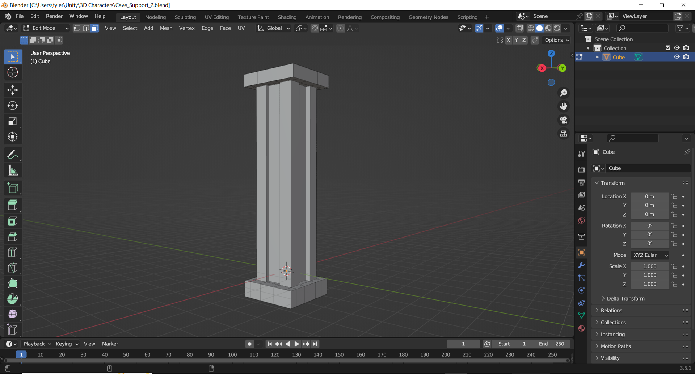Open the Edit Mode dropdown
Image resolution: width=695 pixels, height=374 pixels.
[x=45, y=28]
